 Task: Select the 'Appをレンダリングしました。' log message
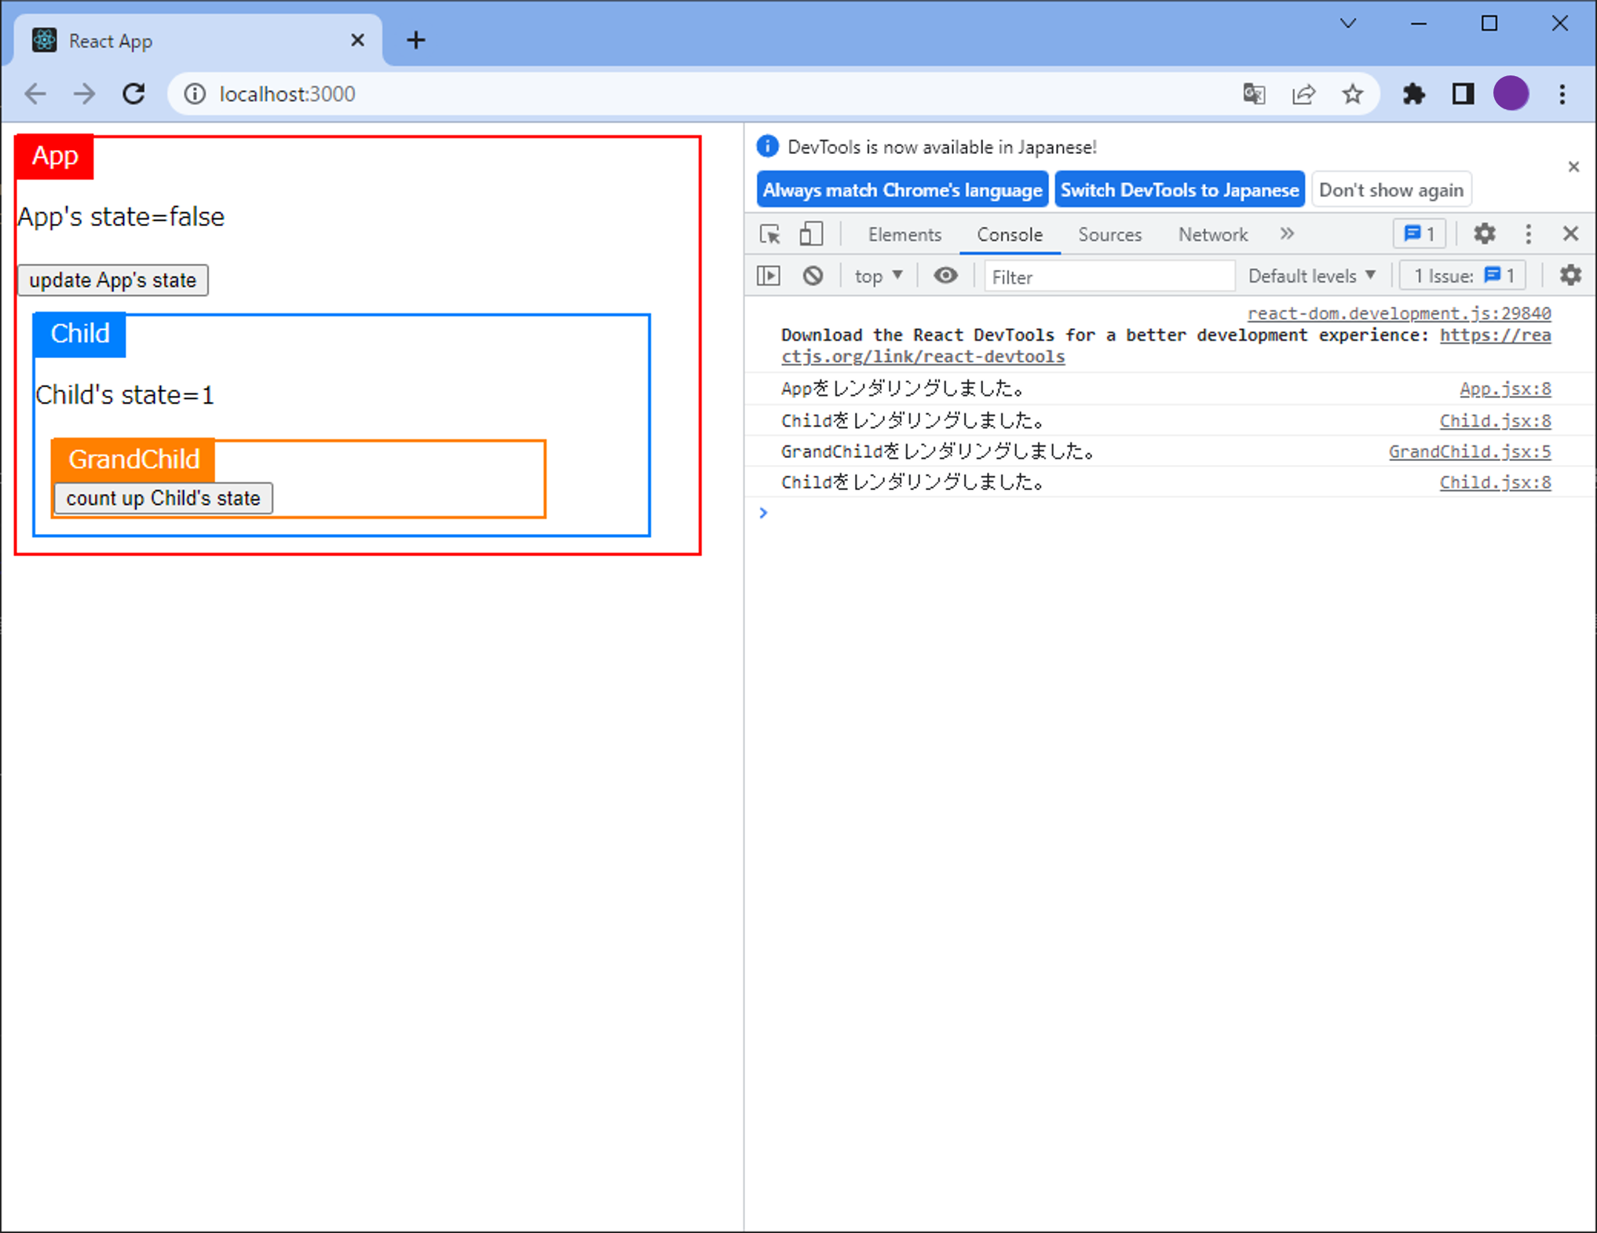(x=903, y=389)
